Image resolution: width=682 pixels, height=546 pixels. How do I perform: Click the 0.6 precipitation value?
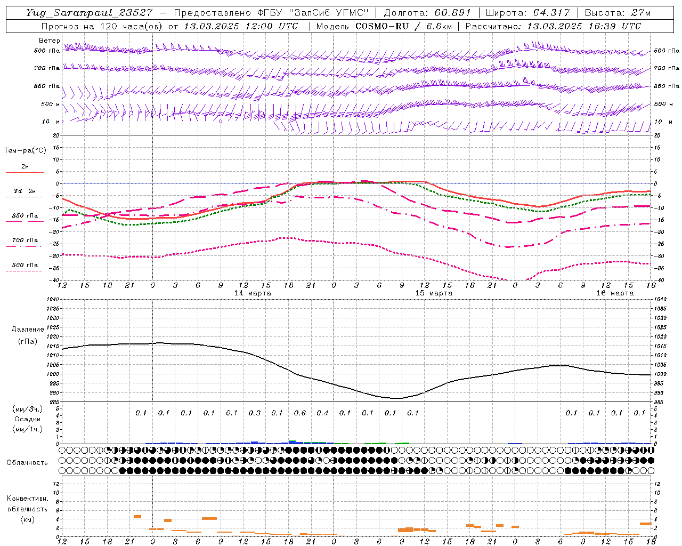click(x=300, y=413)
